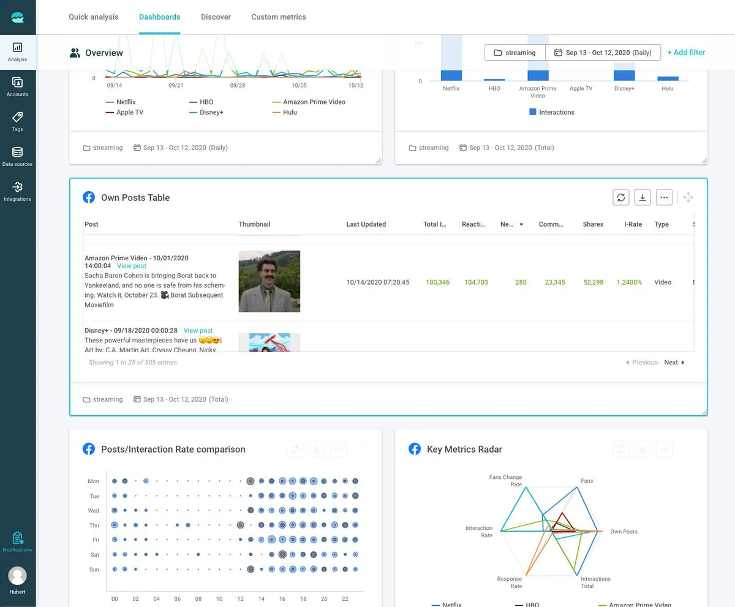Open Notifications from the sidebar
This screenshot has height=607, width=735.
coord(17,540)
